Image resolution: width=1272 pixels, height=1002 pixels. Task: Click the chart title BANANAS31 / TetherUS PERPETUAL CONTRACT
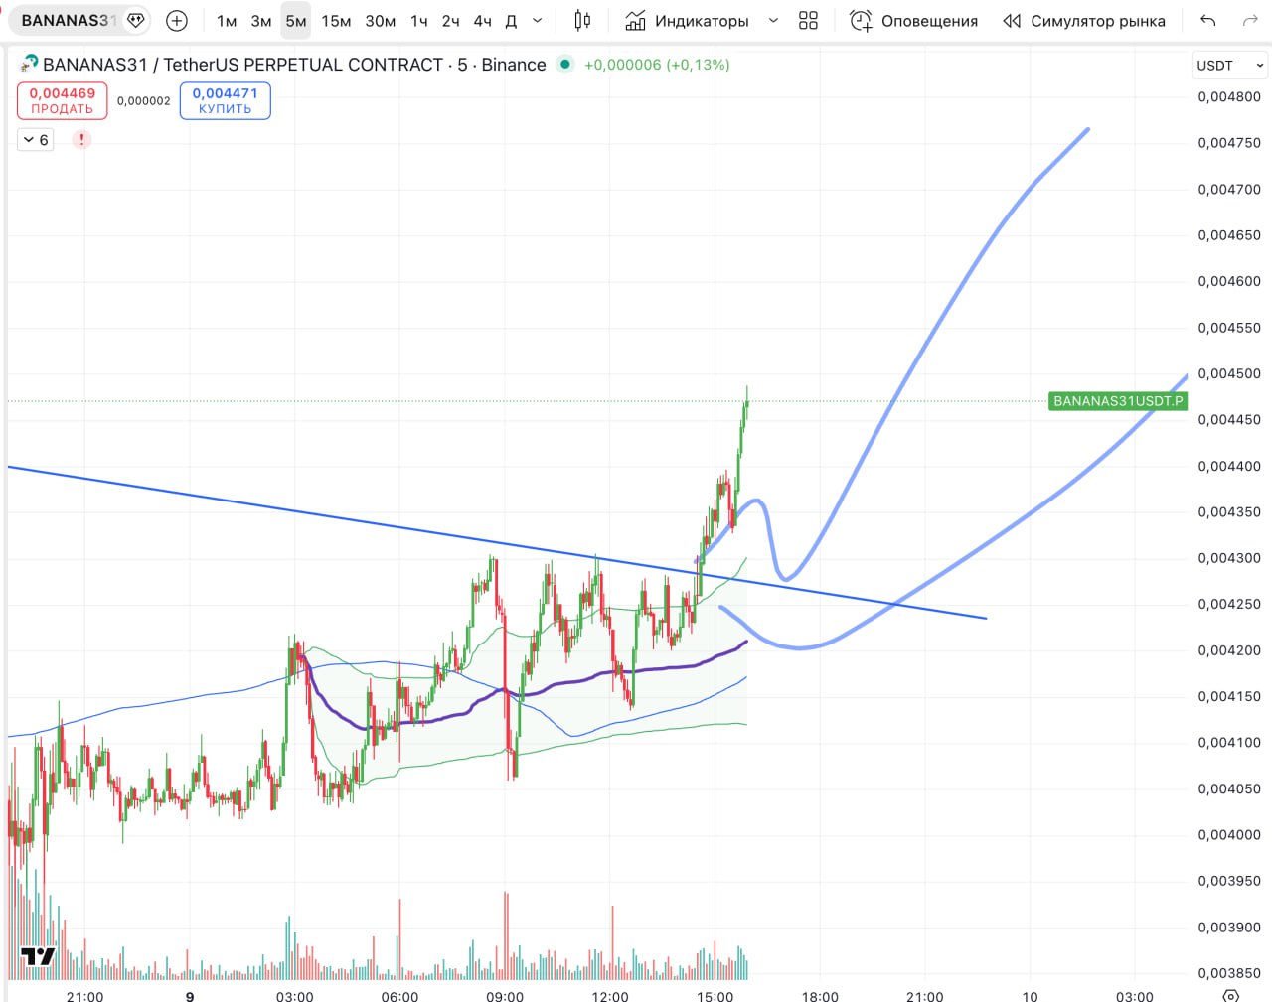[242, 65]
